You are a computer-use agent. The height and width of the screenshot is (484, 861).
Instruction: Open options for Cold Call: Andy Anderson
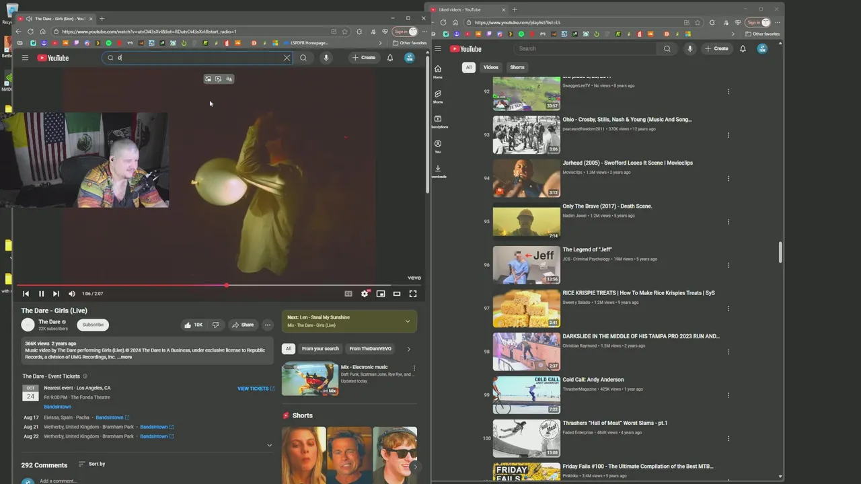[728, 395]
